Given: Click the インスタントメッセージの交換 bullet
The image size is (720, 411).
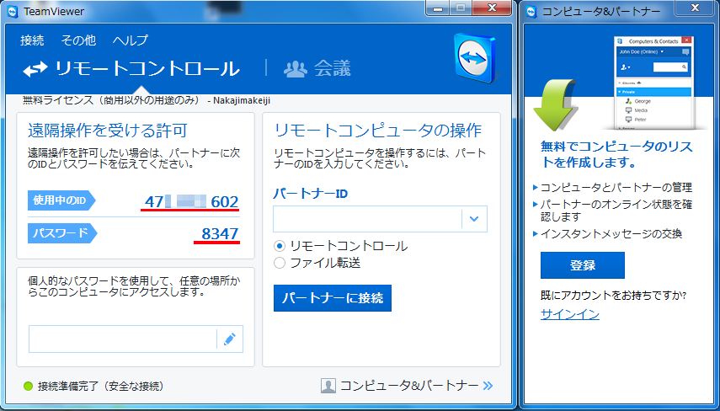Looking at the screenshot, I should [x=611, y=234].
